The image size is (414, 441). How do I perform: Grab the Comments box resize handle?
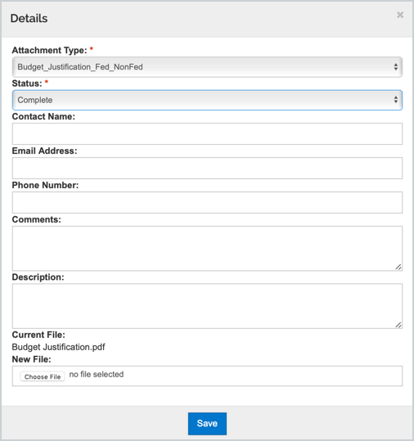click(x=398, y=267)
